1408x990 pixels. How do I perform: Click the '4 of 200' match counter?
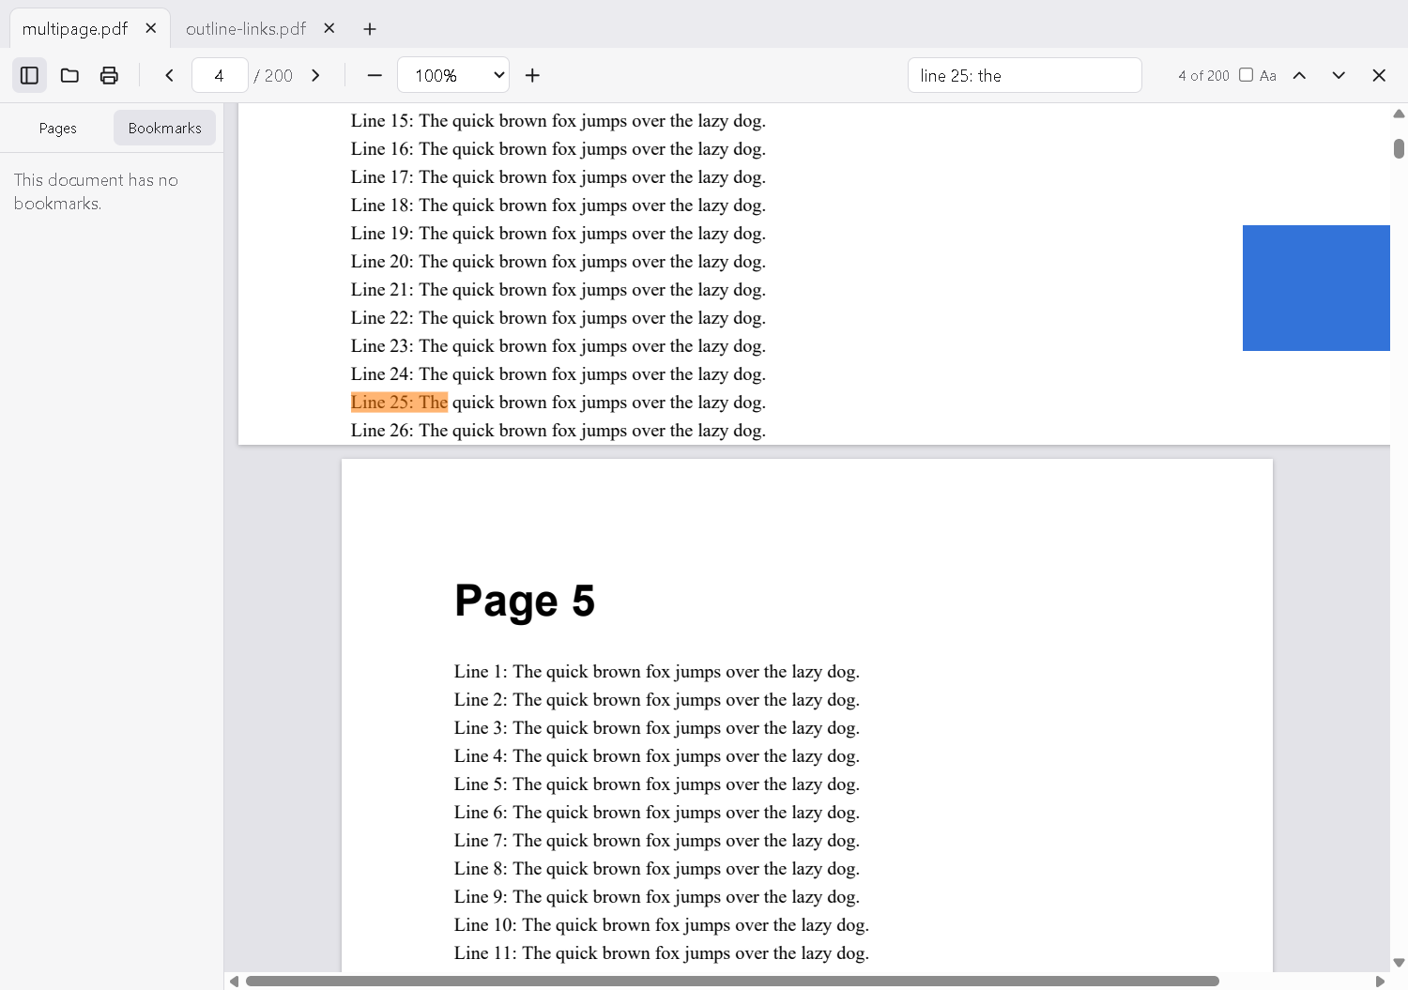[1203, 76]
